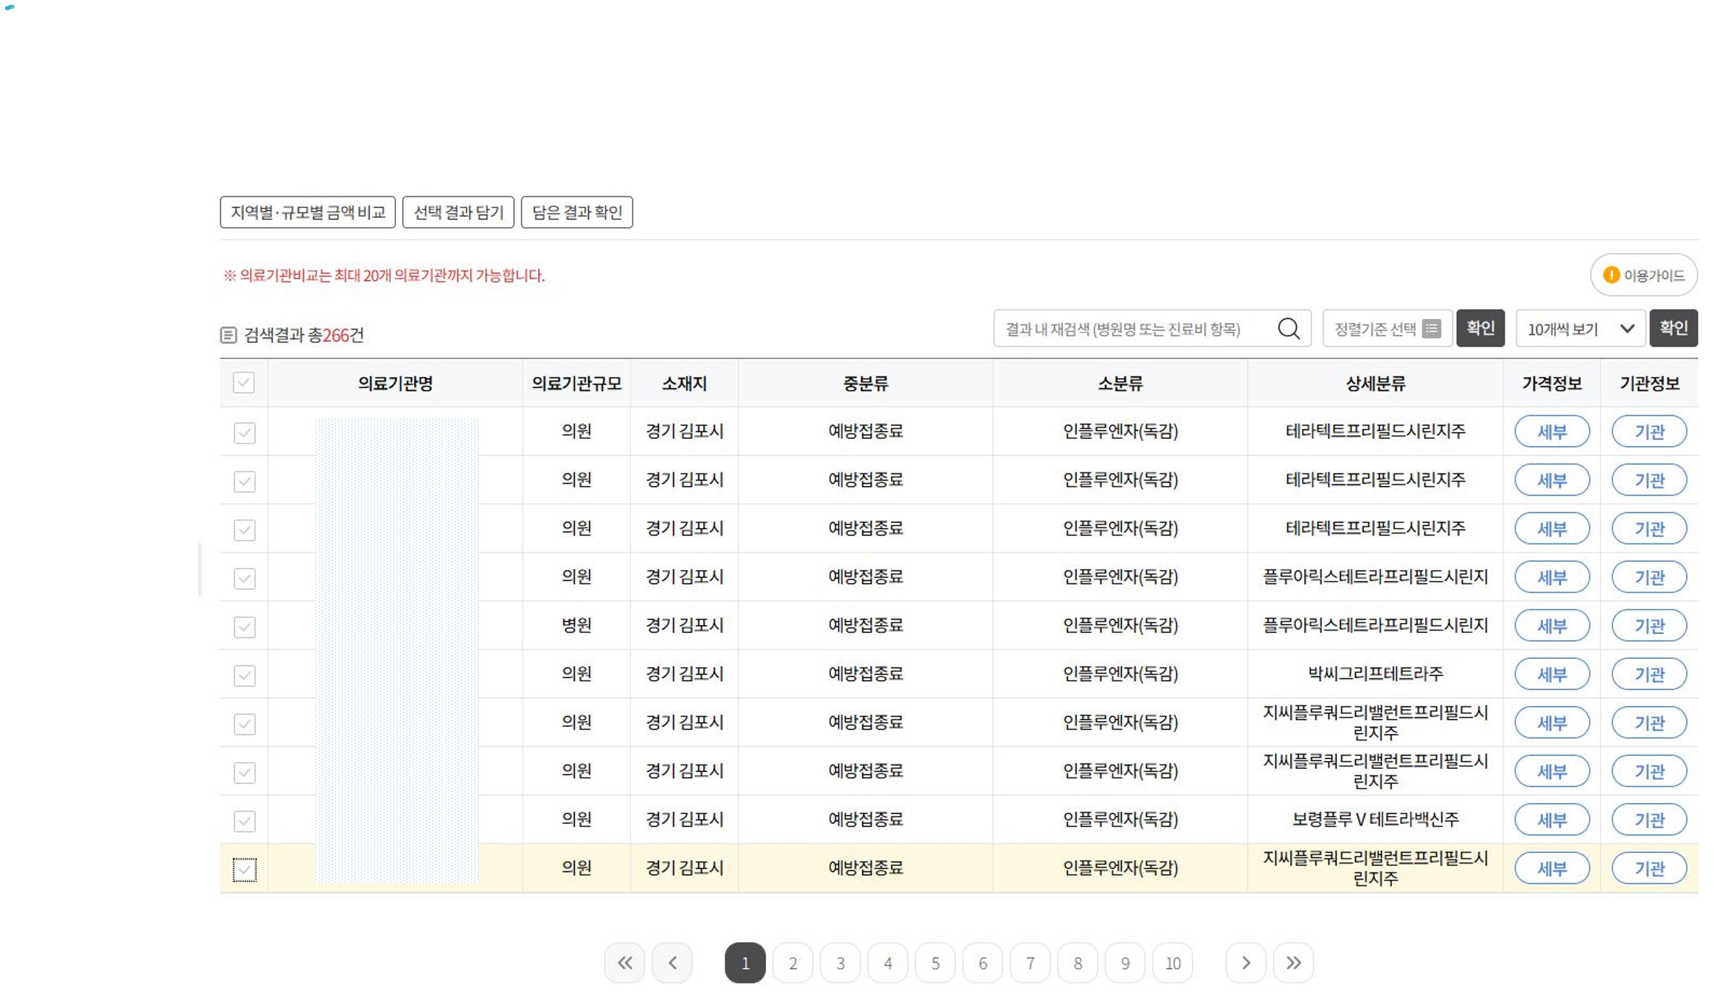Open the 10개씩 보기 dropdown

(x=1580, y=329)
